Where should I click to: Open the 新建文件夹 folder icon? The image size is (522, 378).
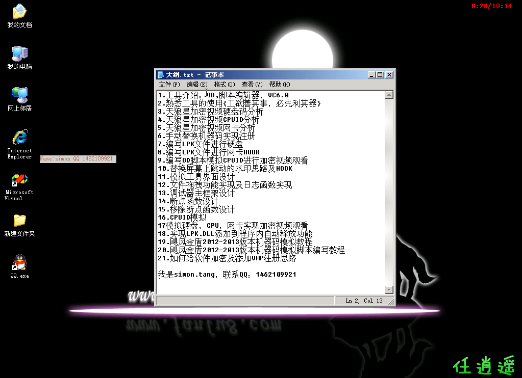(19, 221)
